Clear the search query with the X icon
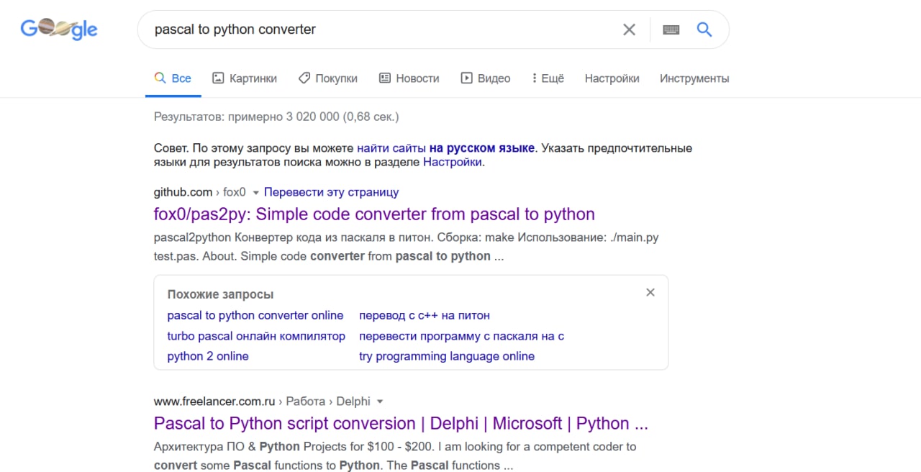Image resolution: width=921 pixels, height=472 pixels. coord(629,29)
